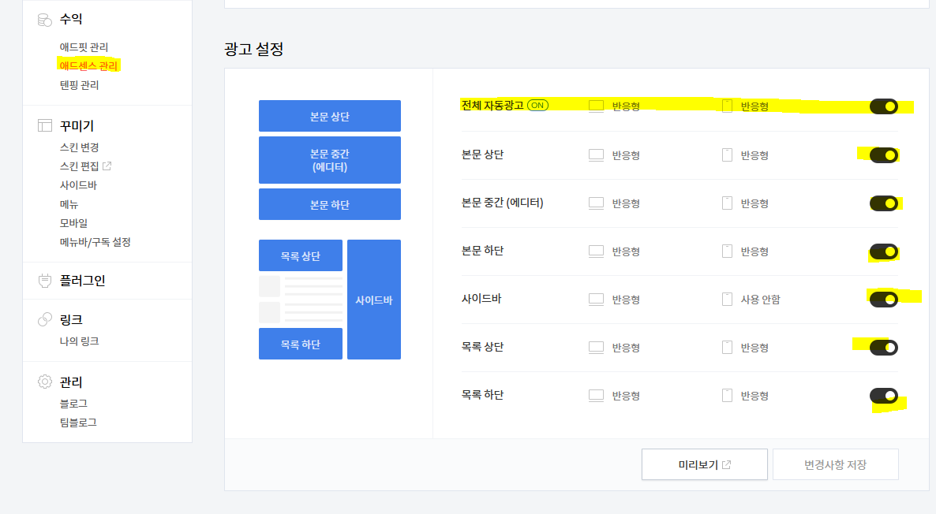Viewport: 936px width, 514px height.
Task: Click the 스킨 편집 link
Action: click(80, 166)
